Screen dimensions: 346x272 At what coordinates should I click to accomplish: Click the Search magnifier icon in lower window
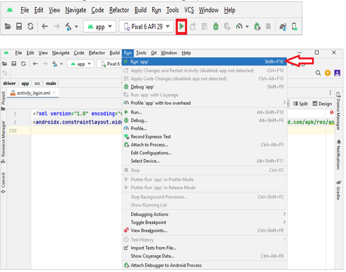point(318,73)
